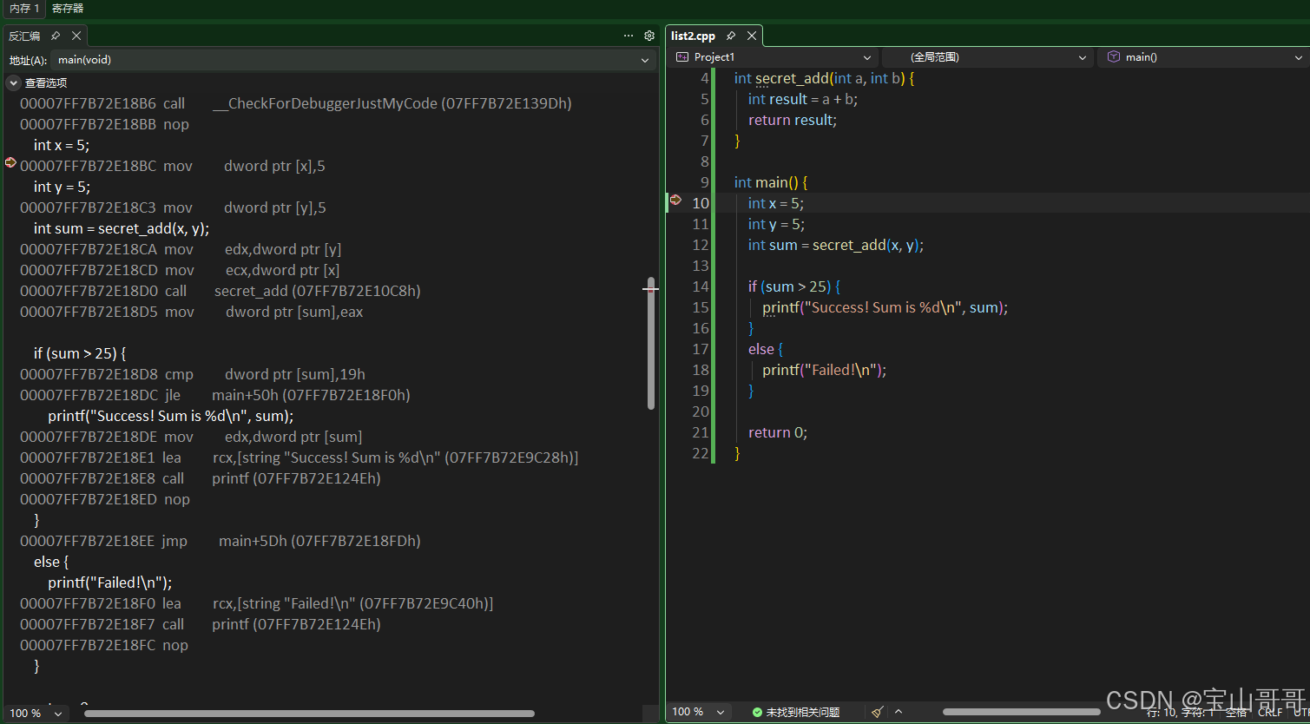Viewport: 1310px width, 724px height.
Task: Open the main() member dropdown
Action: 1299,57
